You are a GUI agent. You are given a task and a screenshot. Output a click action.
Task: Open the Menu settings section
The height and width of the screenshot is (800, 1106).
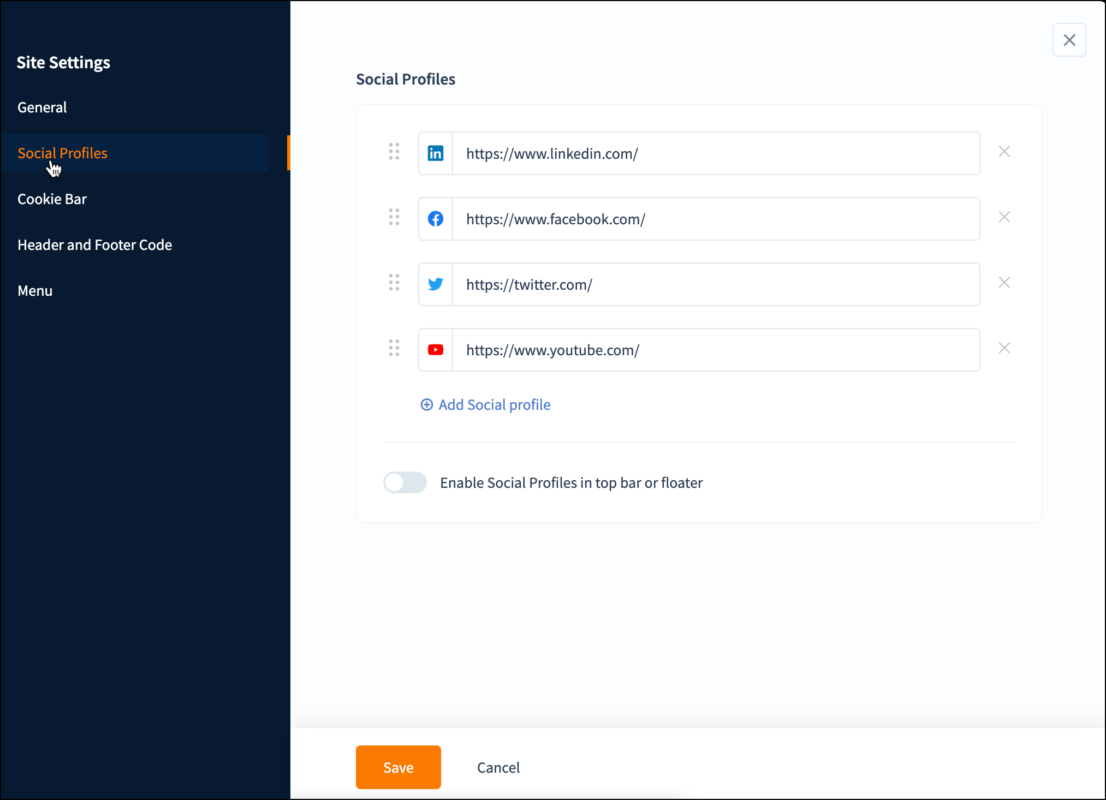[x=35, y=291]
